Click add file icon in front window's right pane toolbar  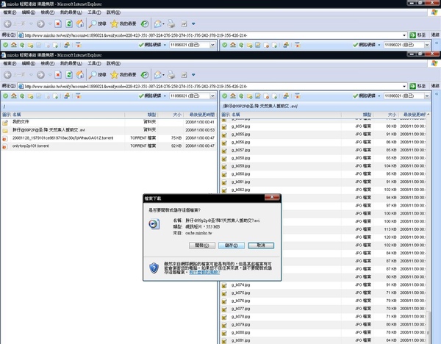click(x=274, y=96)
